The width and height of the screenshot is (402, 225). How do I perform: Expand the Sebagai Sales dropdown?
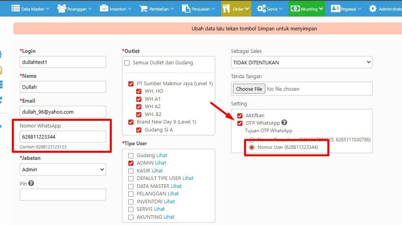[302, 62]
